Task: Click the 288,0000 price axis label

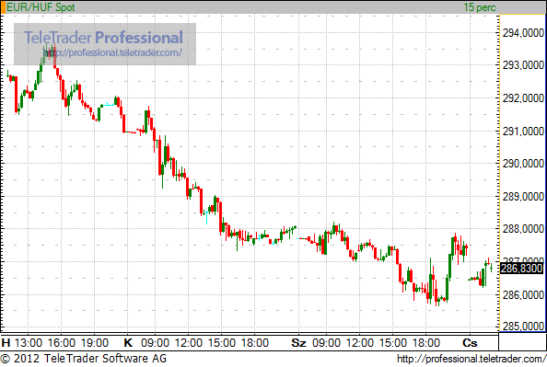Action: [523, 229]
